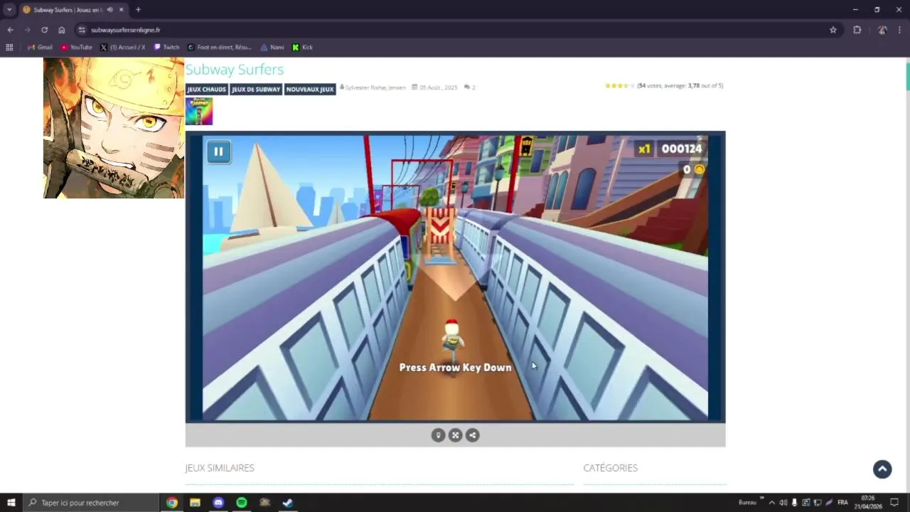910x512 pixels.
Task: Click the coin counter icon in the game
Action: click(700, 169)
